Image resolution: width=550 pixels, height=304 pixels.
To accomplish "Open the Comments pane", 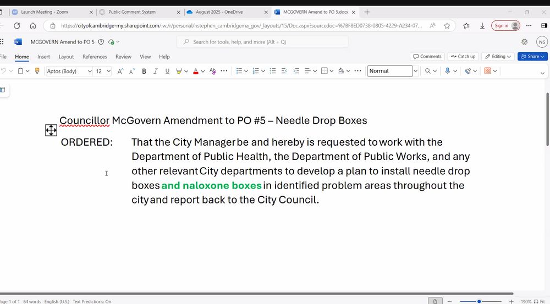I will pos(427,57).
